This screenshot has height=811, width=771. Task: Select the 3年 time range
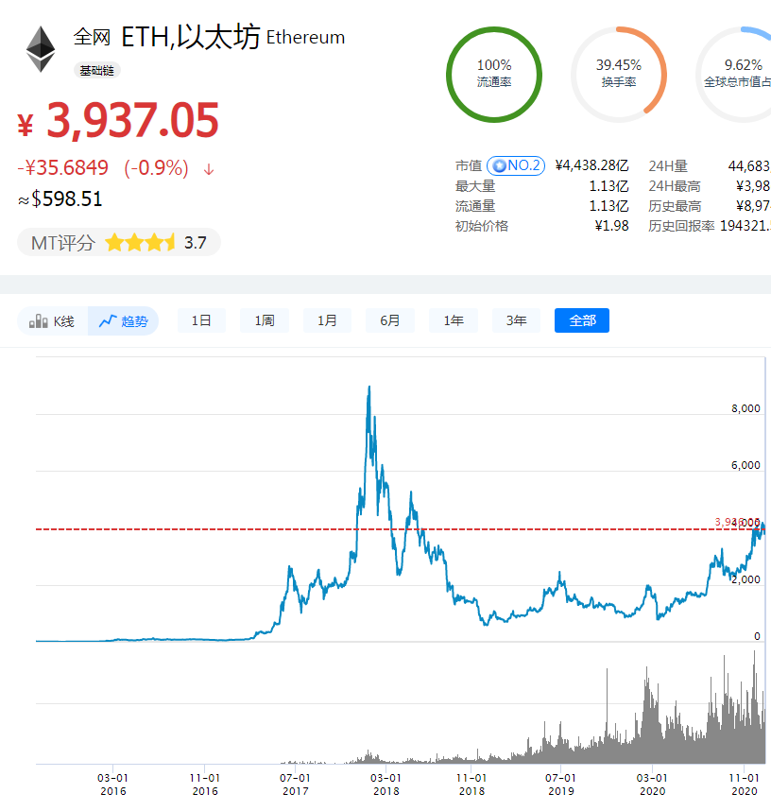516,320
